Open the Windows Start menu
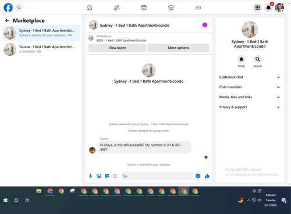This screenshot has height=214, width=291. tap(5, 200)
